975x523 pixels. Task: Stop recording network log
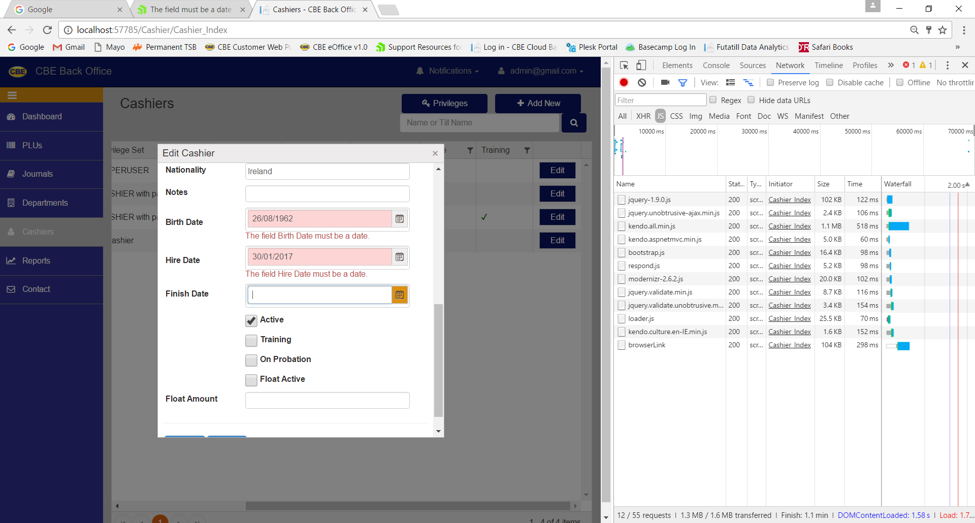[624, 82]
